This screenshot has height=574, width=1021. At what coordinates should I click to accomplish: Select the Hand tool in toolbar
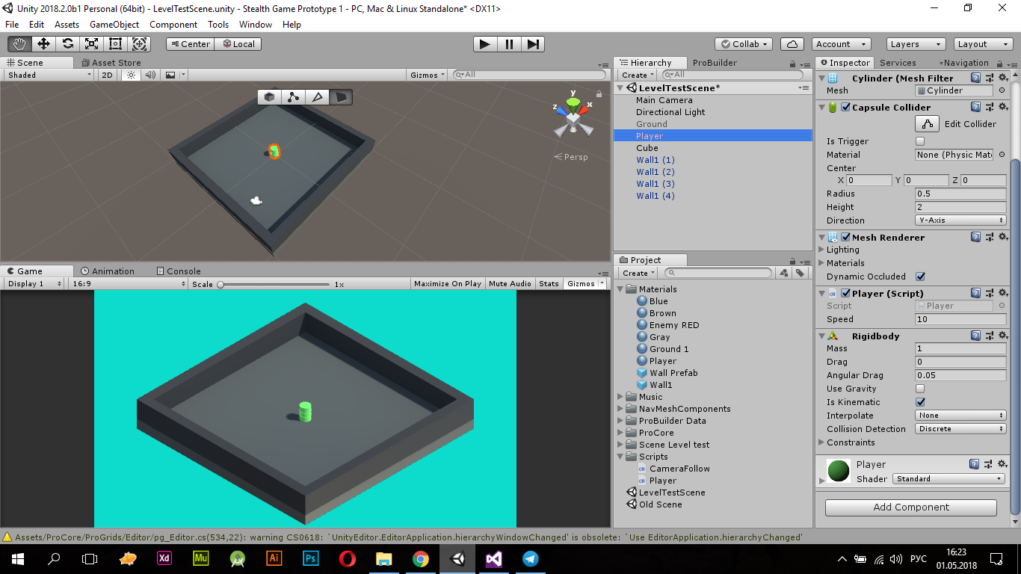(19, 44)
